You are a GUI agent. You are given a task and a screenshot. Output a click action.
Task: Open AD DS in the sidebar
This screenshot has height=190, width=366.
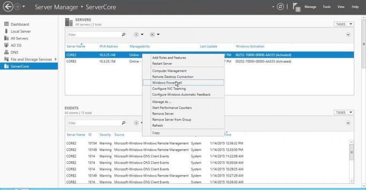pyautogui.click(x=16, y=46)
